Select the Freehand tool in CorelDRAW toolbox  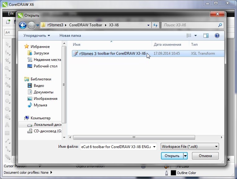7,77
